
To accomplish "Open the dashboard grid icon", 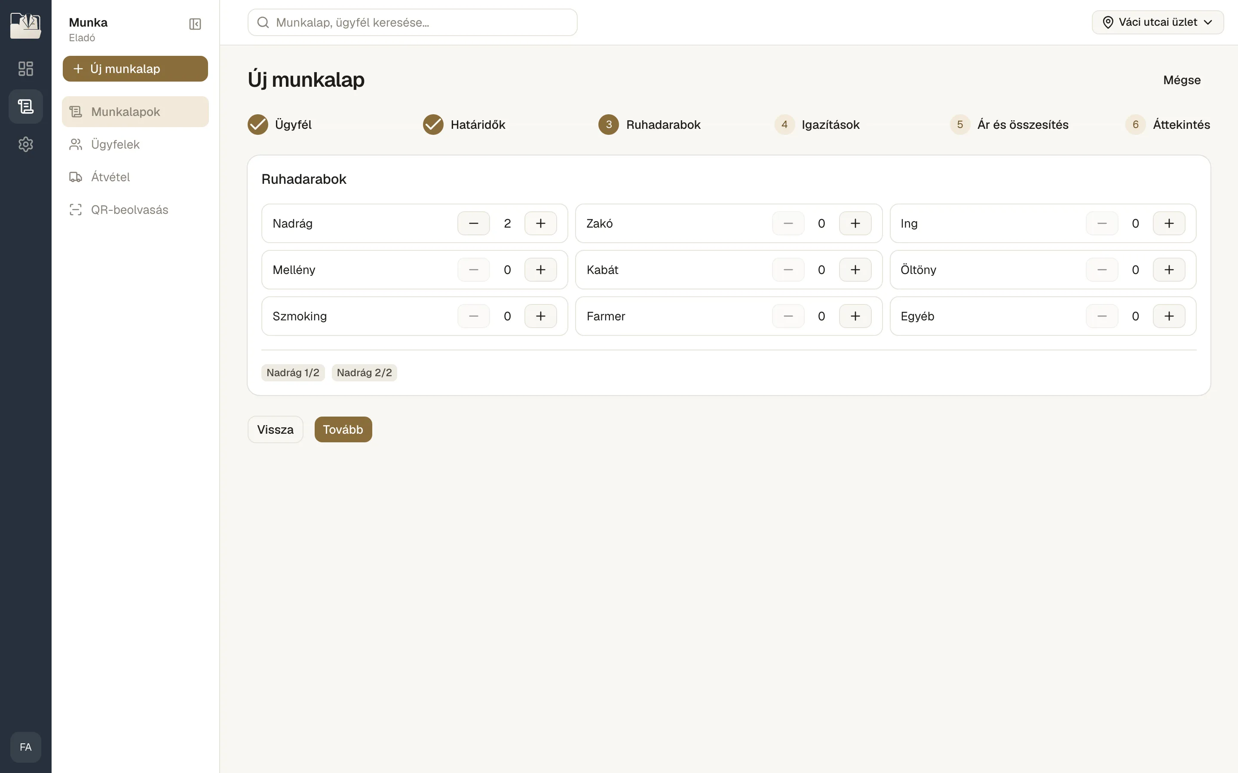I will [26, 69].
